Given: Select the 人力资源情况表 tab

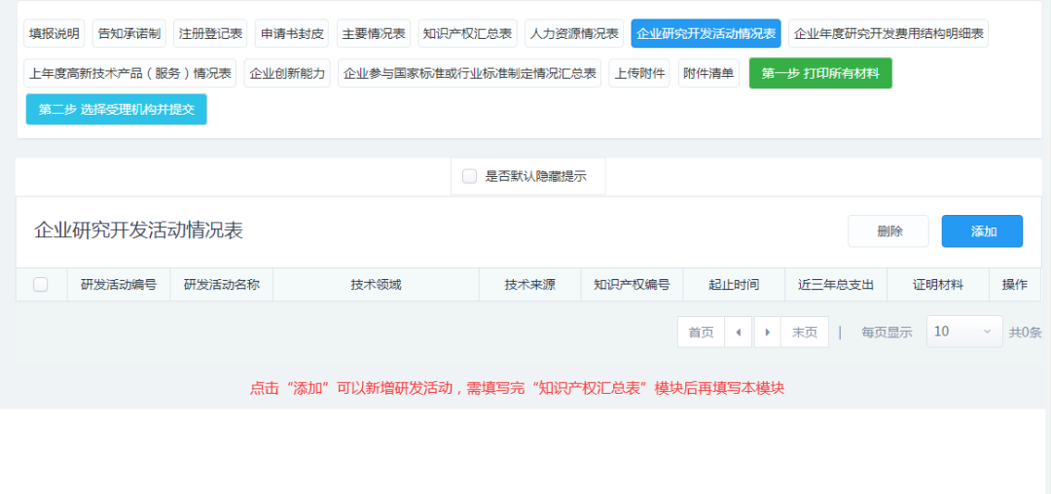Looking at the screenshot, I should pos(574,34).
